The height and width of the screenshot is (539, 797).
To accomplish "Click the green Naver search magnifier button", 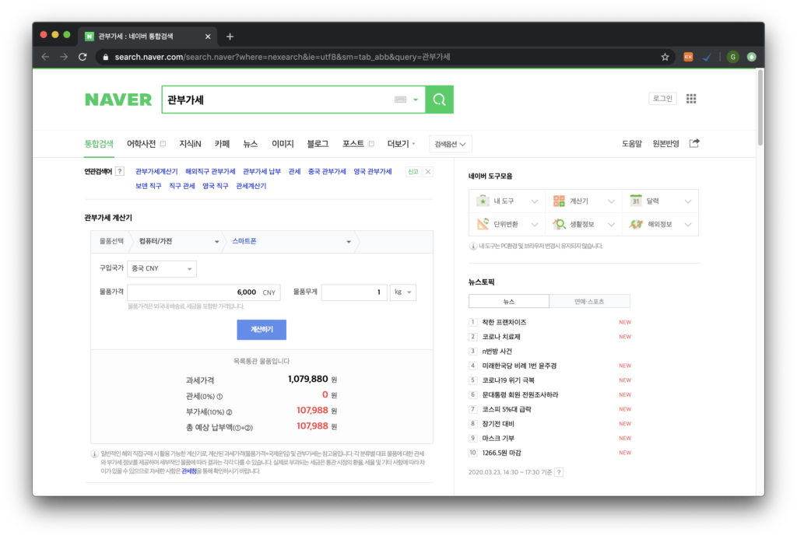I will pyautogui.click(x=439, y=100).
